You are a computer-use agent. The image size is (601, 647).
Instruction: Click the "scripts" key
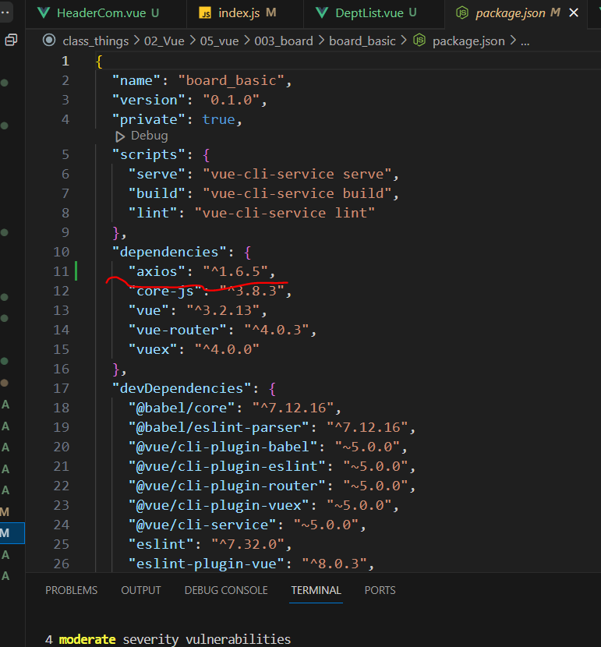coord(149,154)
